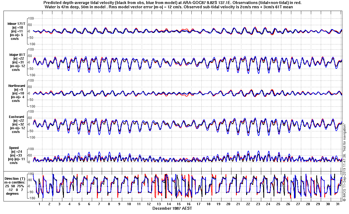Click the "December 1987 AEST" axis title
The height and width of the screenshot is (214, 349).
pyautogui.click(x=172, y=208)
